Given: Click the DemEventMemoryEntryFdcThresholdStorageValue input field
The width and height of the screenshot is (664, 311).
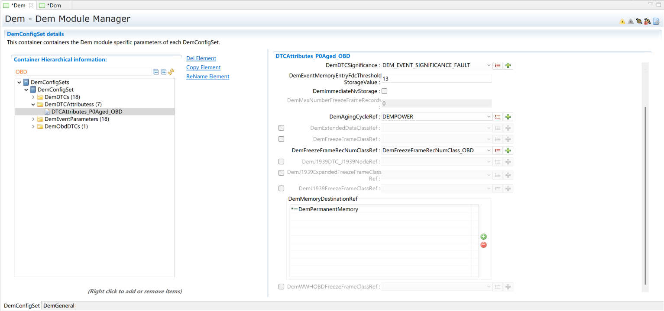Looking at the screenshot, I should 436,79.
